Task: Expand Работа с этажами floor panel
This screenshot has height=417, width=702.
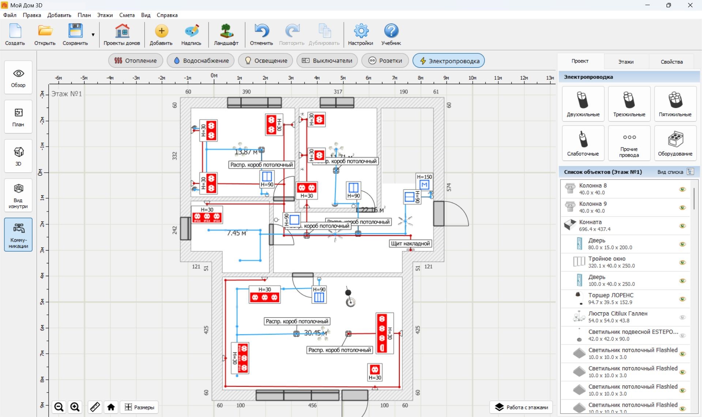Action: pos(521,407)
